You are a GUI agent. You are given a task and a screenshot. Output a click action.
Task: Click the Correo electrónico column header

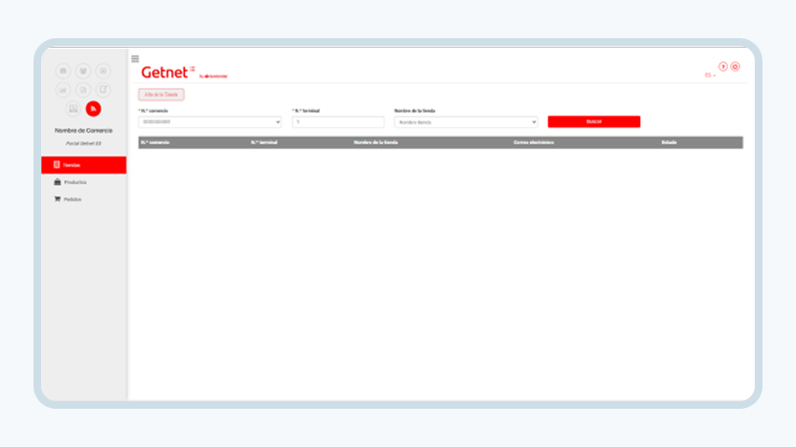[x=534, y=142]
